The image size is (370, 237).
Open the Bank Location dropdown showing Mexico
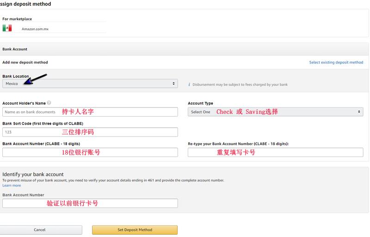pos(90,84)
